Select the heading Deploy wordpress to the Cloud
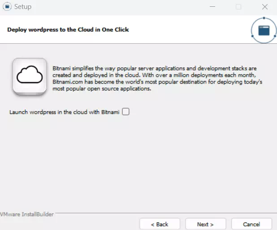 [68, 30]
